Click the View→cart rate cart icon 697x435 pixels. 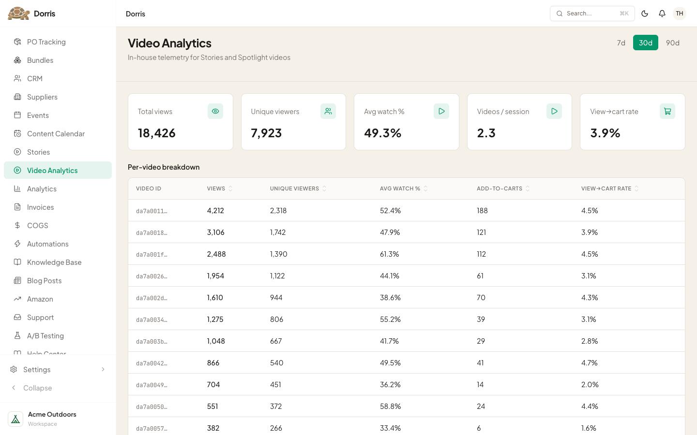click(667, 111)
